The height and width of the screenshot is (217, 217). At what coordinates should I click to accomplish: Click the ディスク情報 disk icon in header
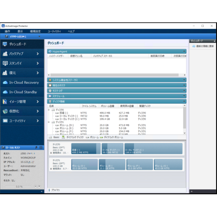pyautogui.click(x=50, y=101)
